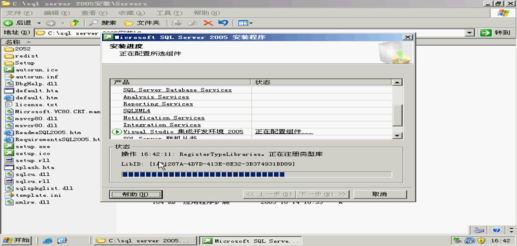Viewport: 517px width, 246px height.
Task: Click the red Delete X toolbar icon
Action: click(x=208, y=23)
